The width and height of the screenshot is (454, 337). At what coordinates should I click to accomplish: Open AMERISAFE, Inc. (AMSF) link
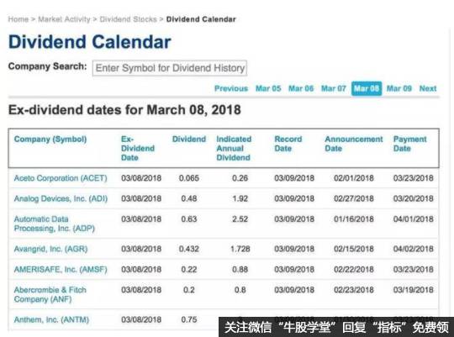(x=61, y=270)
